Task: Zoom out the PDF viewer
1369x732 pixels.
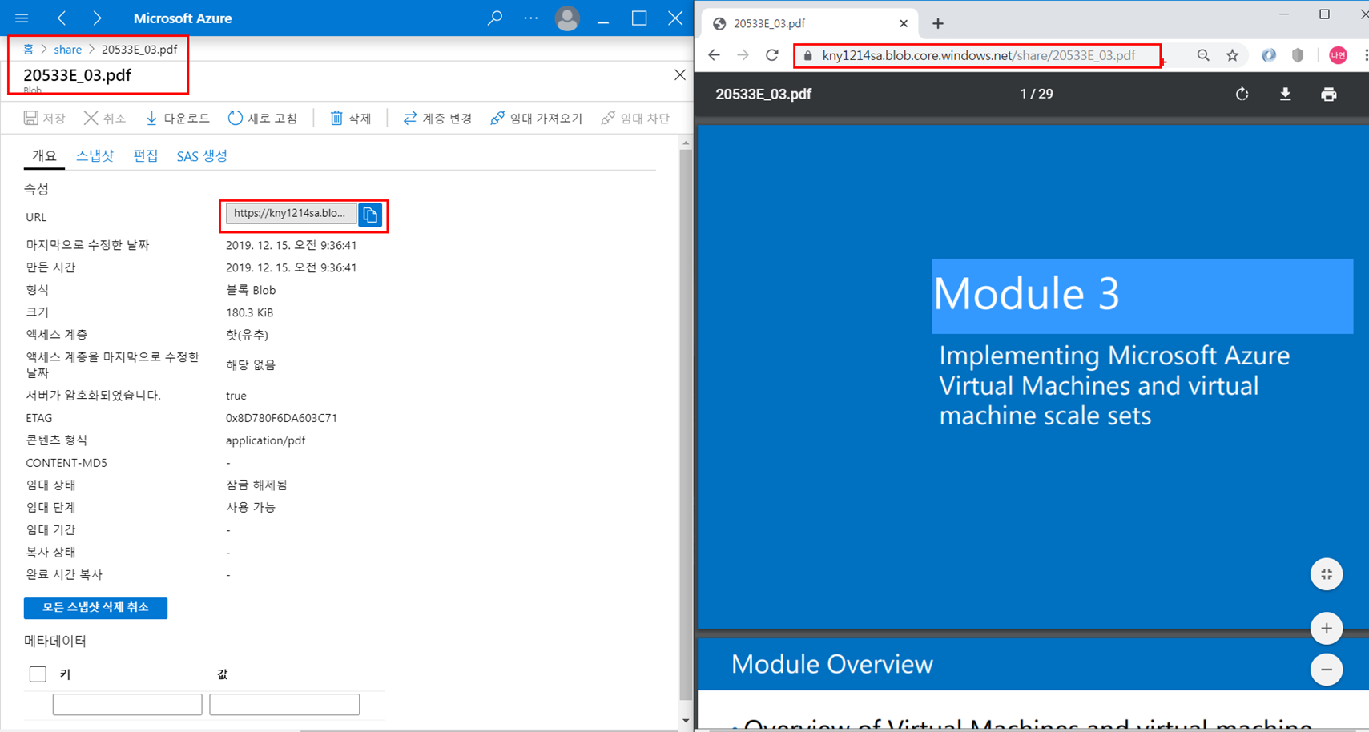Action: click(1327, 670)
